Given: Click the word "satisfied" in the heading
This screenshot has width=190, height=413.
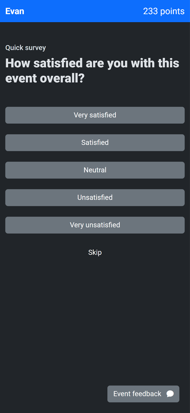Looking at the screenshot, I should coord(58,63).
